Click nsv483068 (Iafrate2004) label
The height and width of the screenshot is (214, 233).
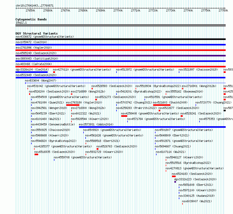pyautogui.click(x=34, y=64)
